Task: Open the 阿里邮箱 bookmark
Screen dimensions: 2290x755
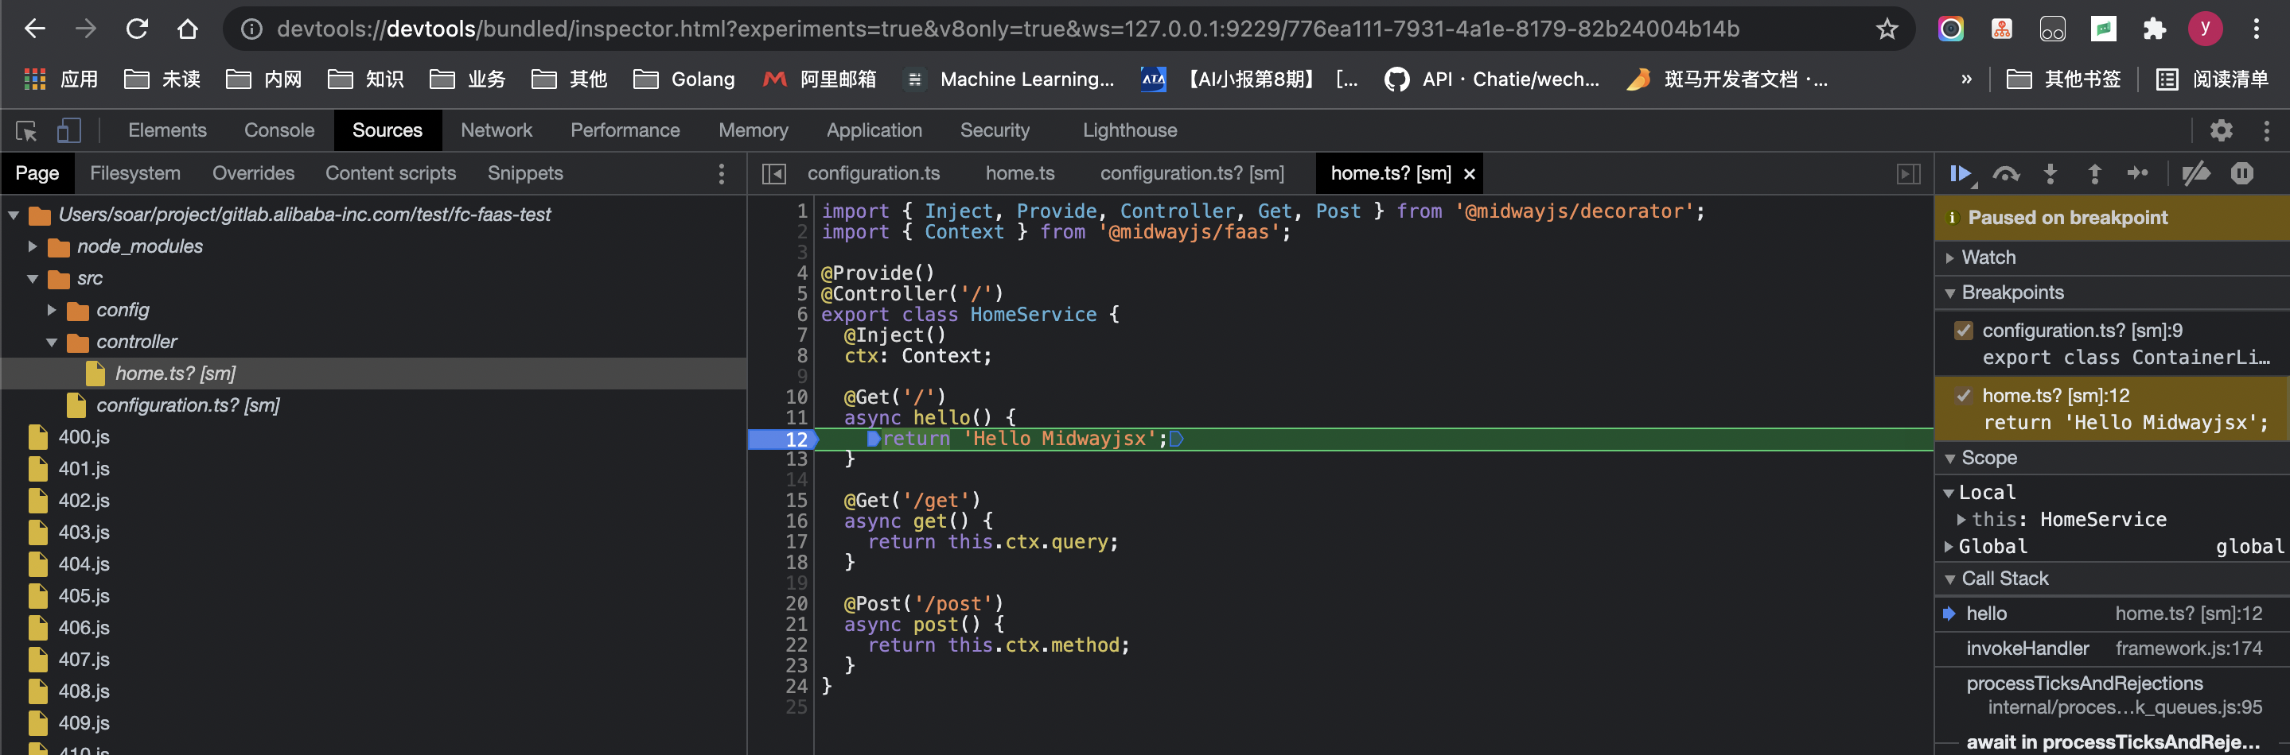Action: point(820,80)
